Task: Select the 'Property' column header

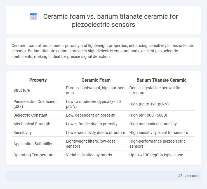Action: coord(38,80)
